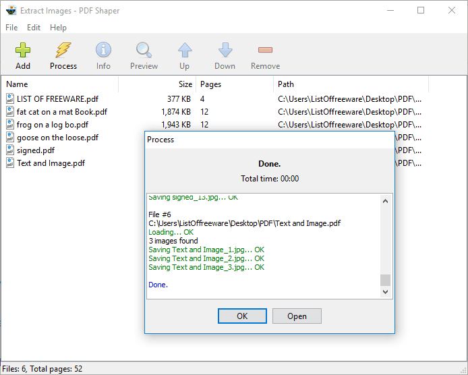Screen dimensions: 468x375
Task: Move file Up with arrow icon
Action: click(185, 50)
